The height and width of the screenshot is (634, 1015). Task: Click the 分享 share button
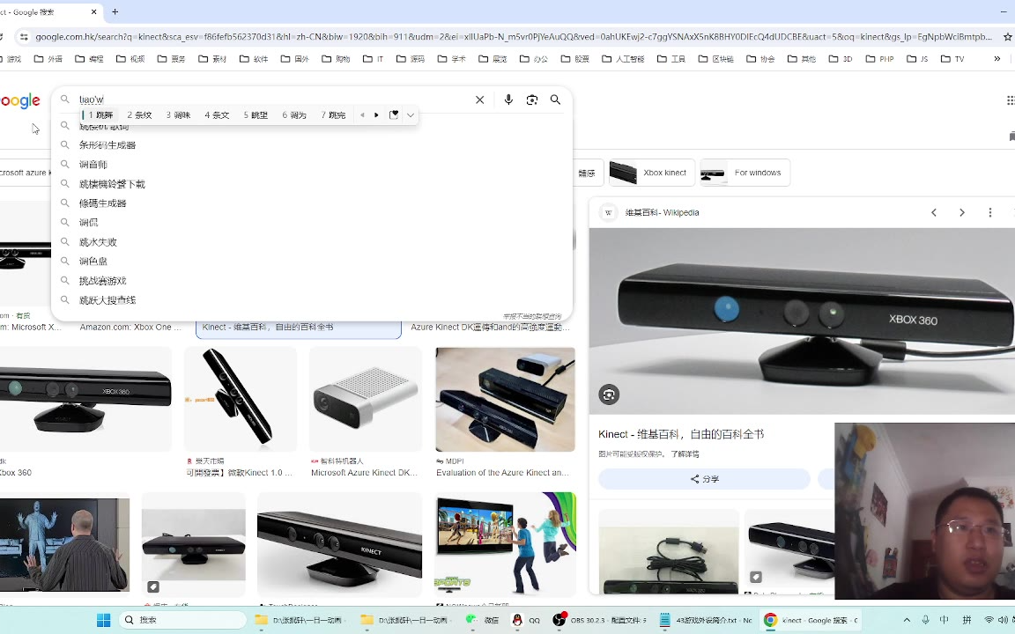pos(704,479)
